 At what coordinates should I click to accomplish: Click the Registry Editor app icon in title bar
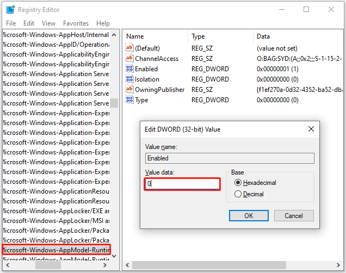10,10
